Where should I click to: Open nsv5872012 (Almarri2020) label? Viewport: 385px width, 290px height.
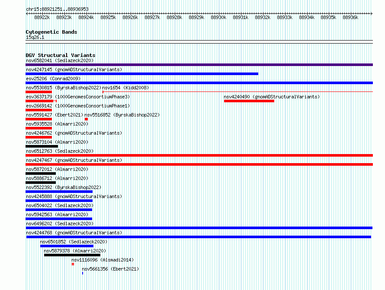(57, 169)
